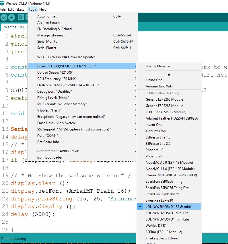Select Phoenix 1.0 board
The height and width of the screenshot is (244, 228).
tap(169, 150)
